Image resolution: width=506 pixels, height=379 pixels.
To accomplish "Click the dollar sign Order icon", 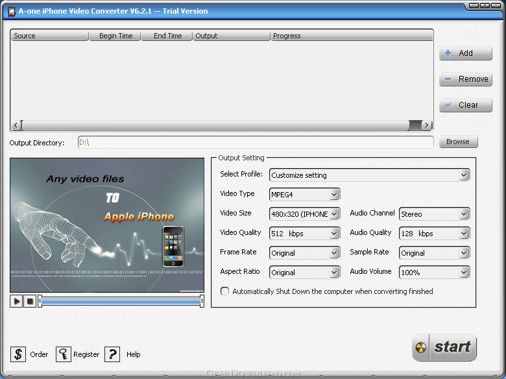I will (18, 354).
